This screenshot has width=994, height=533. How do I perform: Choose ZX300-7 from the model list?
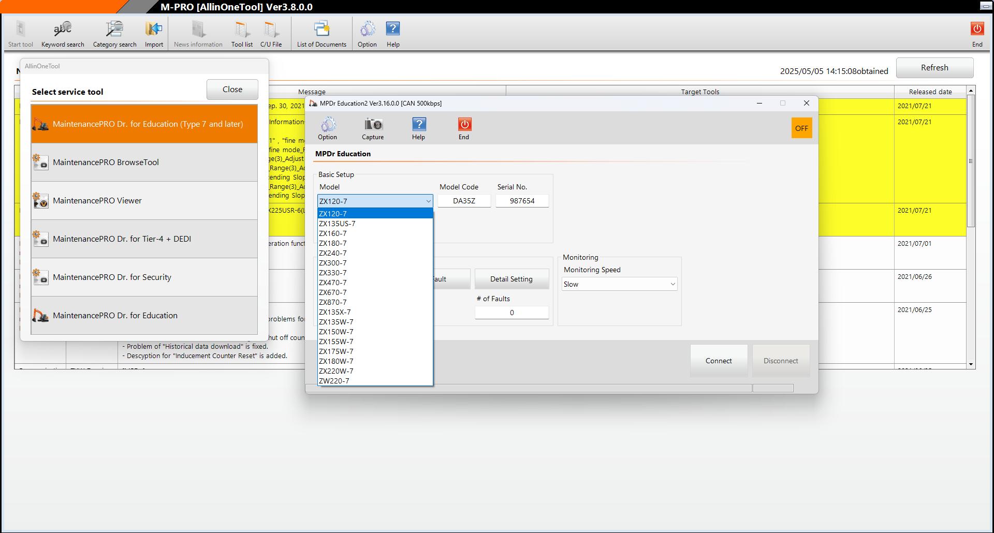[375, 263]
